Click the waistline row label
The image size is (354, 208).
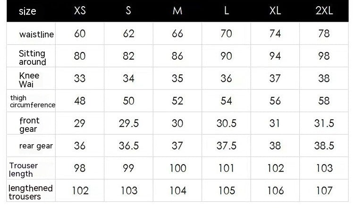[x=36, y=35]
